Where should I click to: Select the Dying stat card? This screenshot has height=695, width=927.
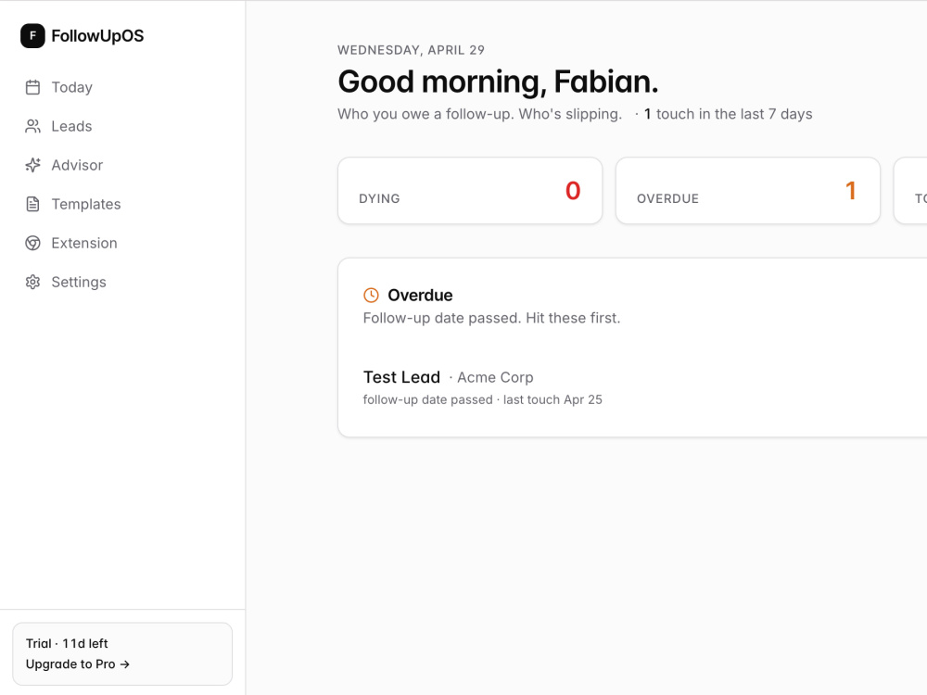470,190
